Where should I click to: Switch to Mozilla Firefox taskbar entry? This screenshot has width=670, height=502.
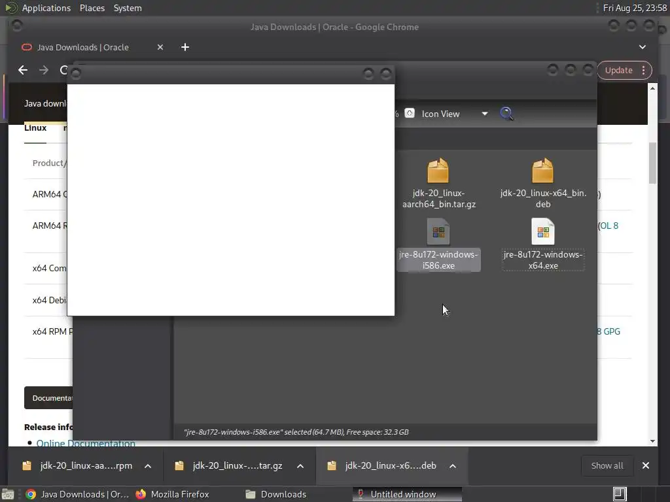(173, 494)
